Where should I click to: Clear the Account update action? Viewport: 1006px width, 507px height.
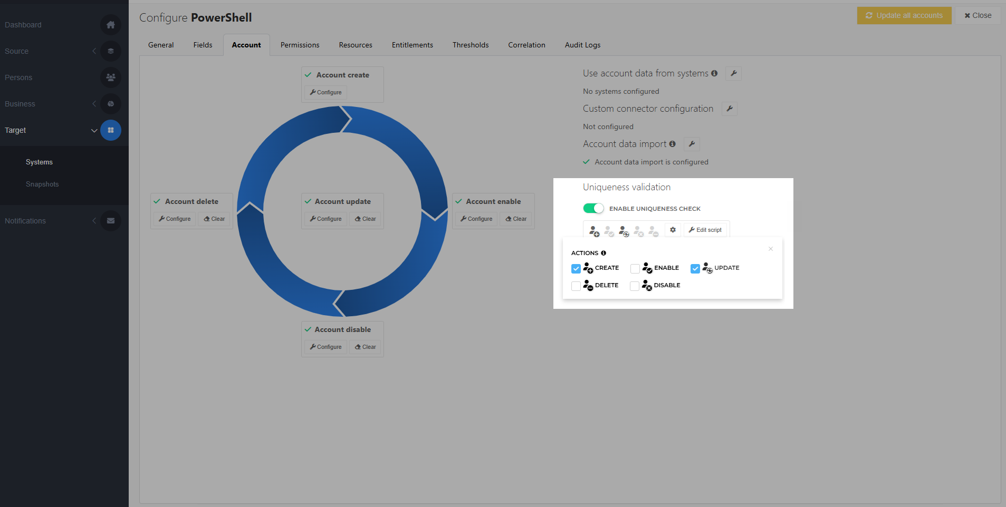pos(365,219)
